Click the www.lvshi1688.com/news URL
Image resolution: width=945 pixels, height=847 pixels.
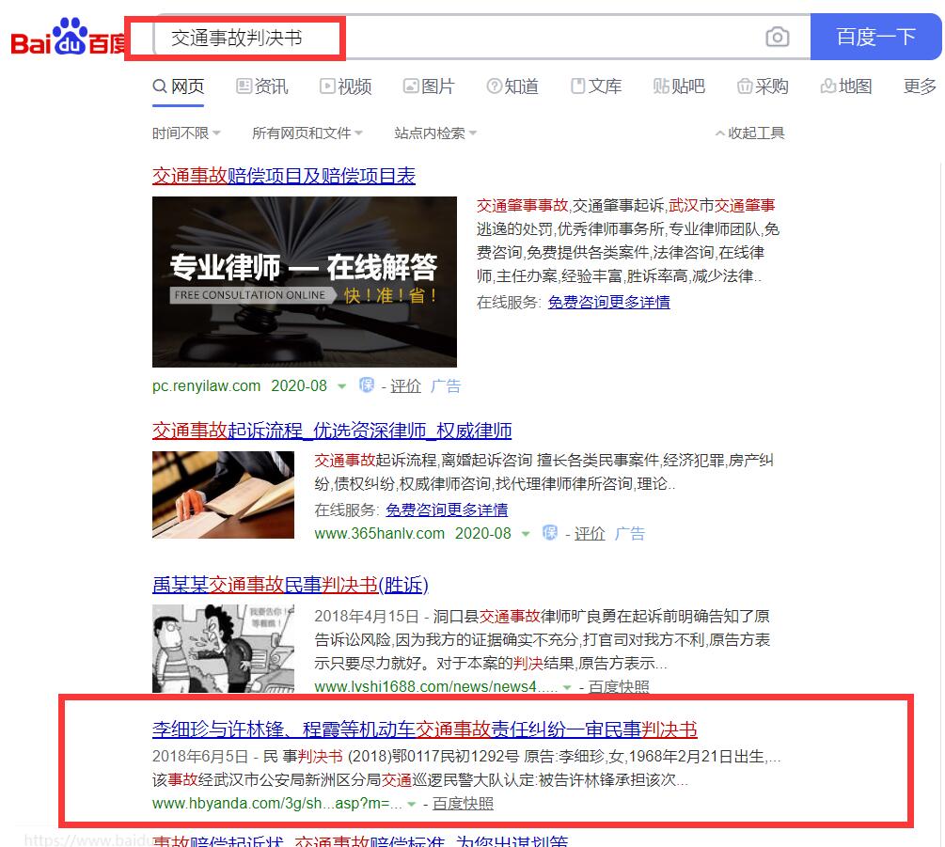(x=435, y=687)
